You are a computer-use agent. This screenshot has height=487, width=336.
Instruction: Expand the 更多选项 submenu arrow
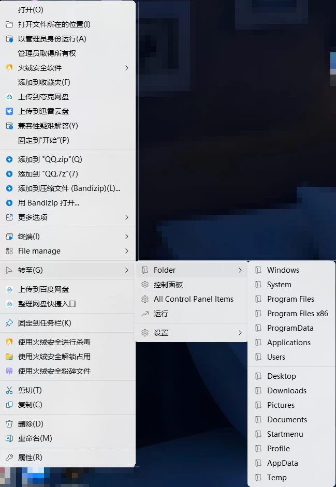coord(127,217)
